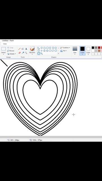Pick the black palette swatch

tap(93, 48)
